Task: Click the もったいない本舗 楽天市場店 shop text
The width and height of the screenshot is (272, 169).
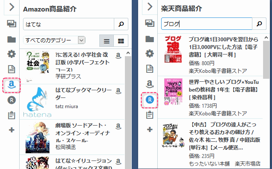Action: (x=225, y=163)
